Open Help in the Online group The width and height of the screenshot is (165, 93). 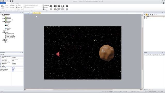click(45, 9)
